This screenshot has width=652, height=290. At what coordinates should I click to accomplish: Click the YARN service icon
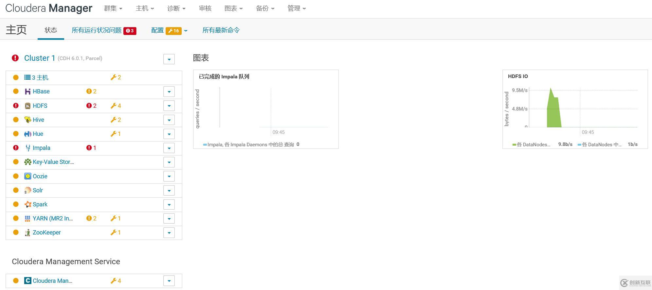(x=28, y=218)
